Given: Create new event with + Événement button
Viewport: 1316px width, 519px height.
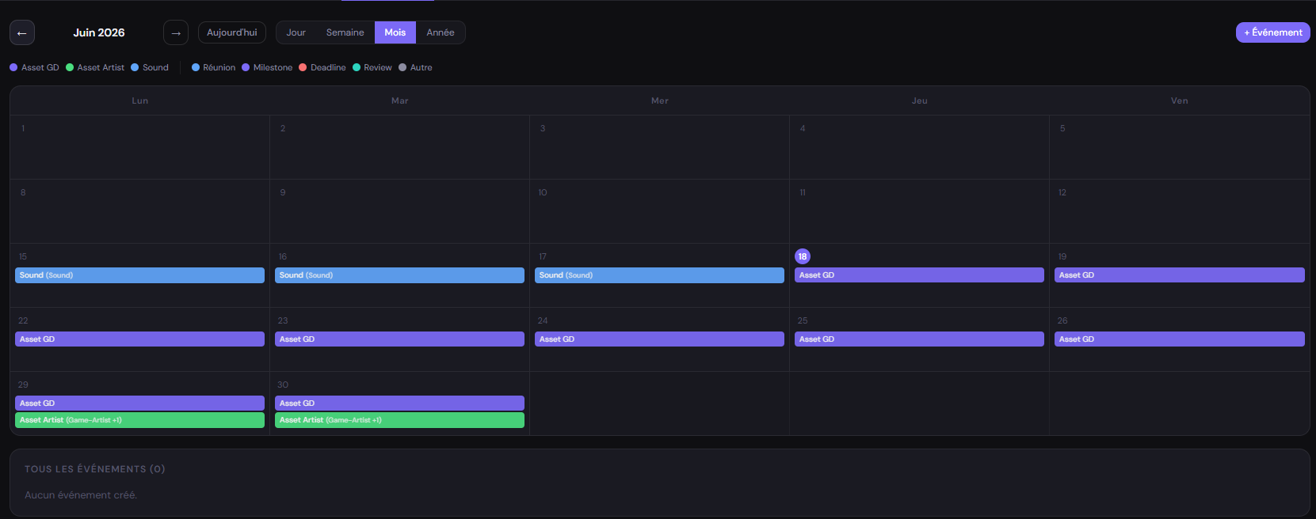Looking at the screenshot, I should 1273,32.
